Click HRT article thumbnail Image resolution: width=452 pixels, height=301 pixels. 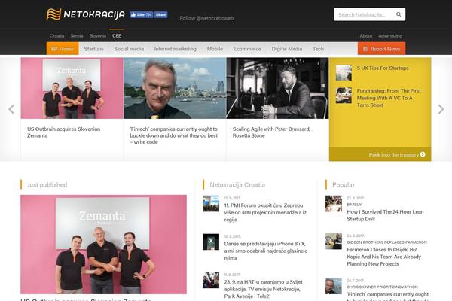point(211,280)
